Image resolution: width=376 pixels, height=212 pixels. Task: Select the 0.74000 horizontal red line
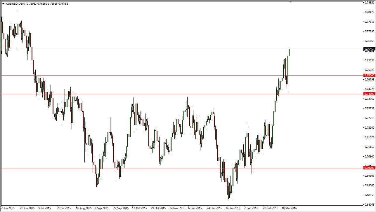[175, 94]
